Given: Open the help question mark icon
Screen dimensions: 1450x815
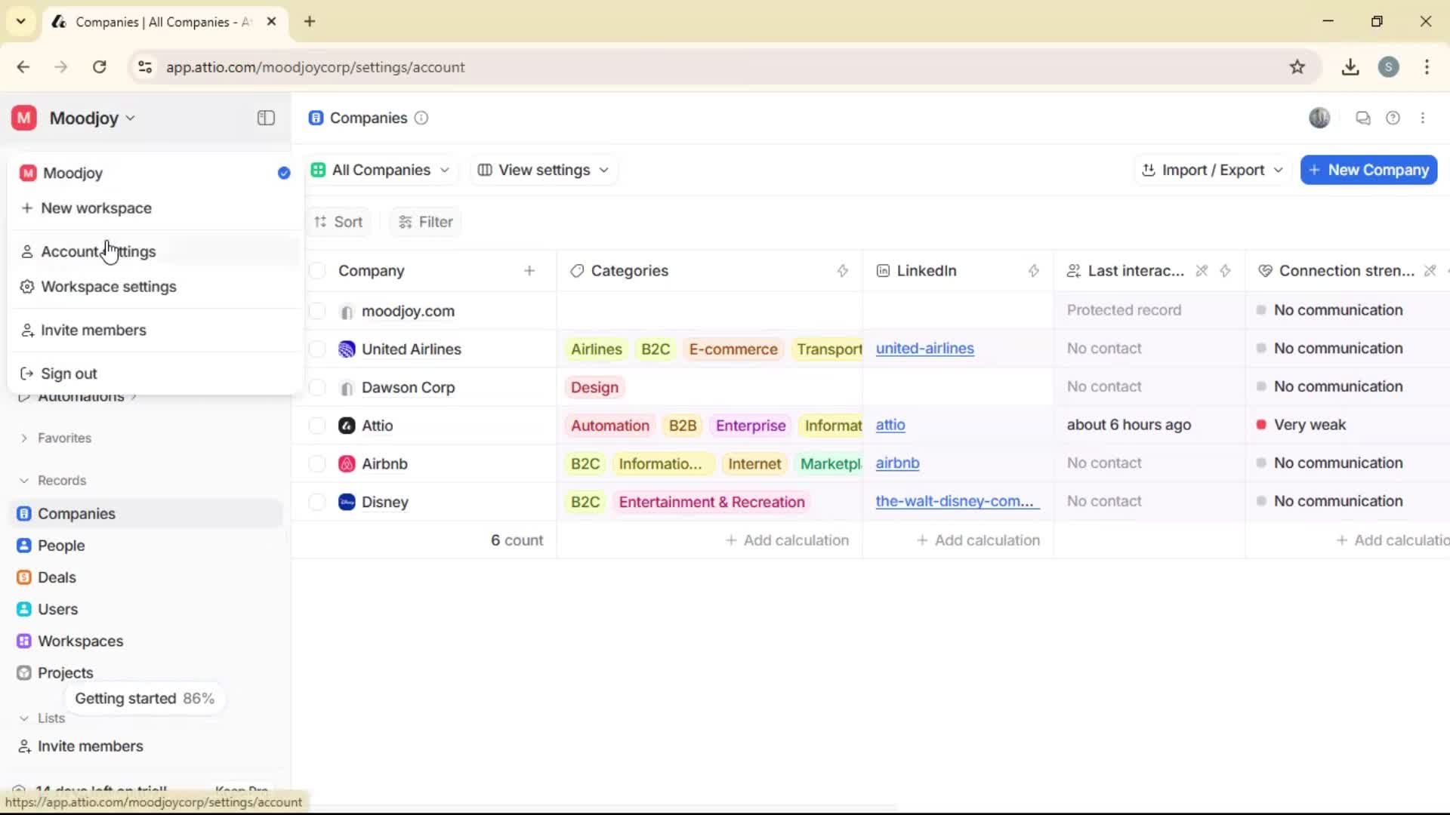Looking at the screenshot, I should pos(1393,118).
